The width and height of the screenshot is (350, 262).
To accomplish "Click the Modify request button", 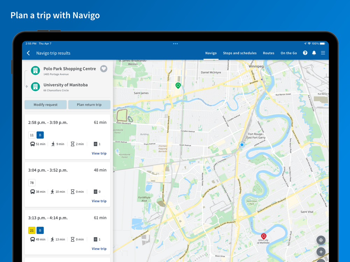I will click(x=45, y=105).
